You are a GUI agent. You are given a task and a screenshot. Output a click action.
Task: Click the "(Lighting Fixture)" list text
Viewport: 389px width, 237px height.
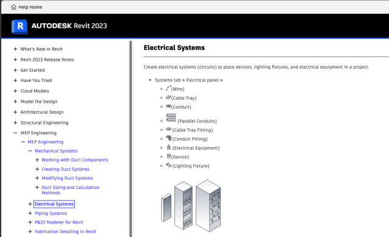pos(191,166)
